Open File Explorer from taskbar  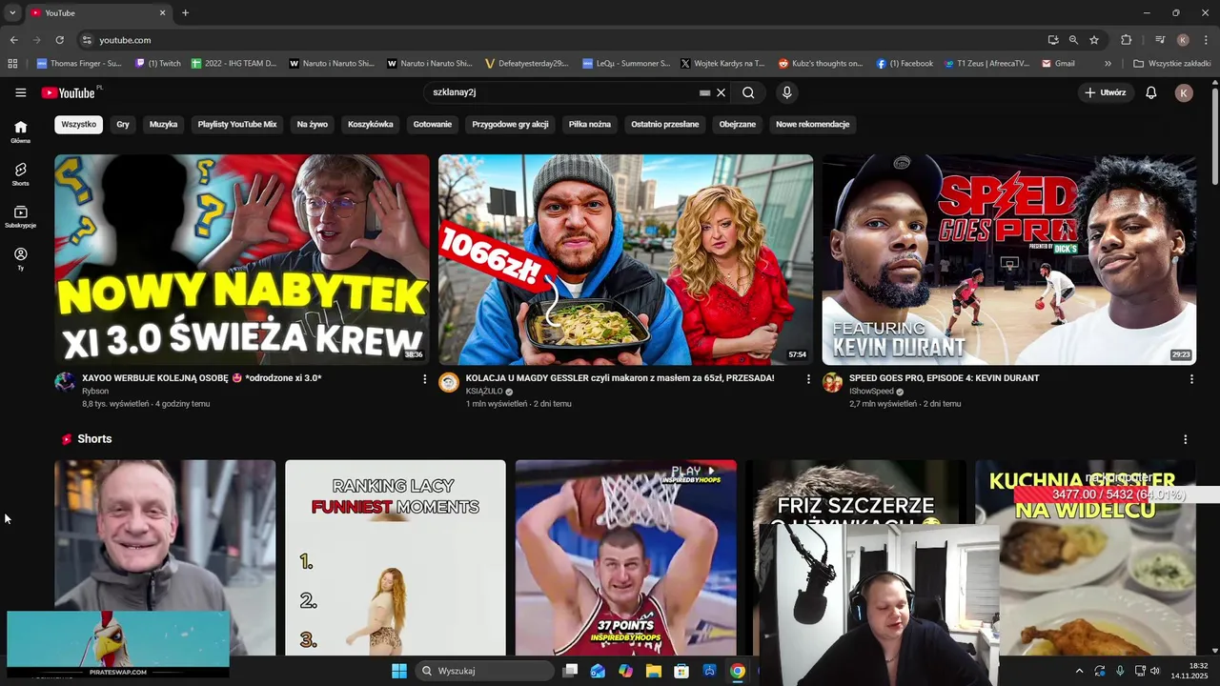coord(653,671)
